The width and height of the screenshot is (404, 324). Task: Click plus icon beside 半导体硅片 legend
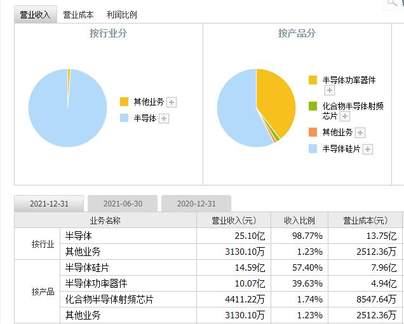[368, 149]
